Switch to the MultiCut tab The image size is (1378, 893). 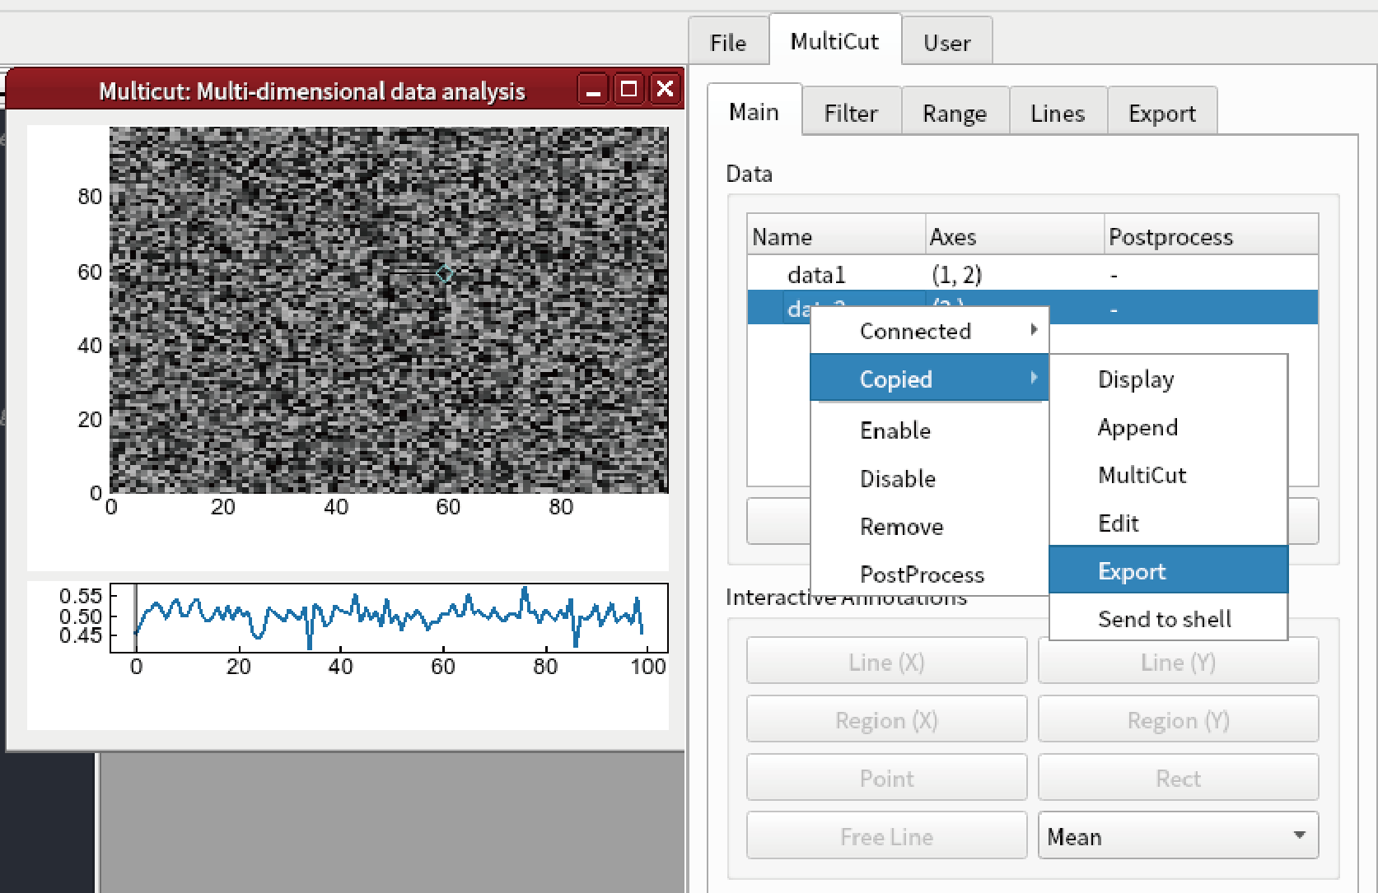[x=834, y=40]
